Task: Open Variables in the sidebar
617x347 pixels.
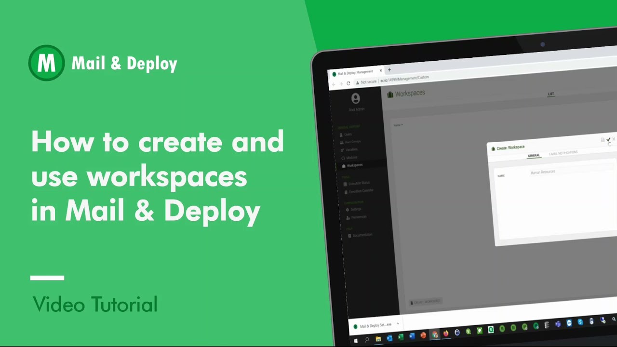Action: 349,150
